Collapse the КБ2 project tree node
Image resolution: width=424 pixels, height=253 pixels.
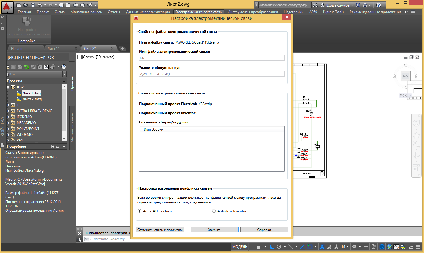pos(8,87)
